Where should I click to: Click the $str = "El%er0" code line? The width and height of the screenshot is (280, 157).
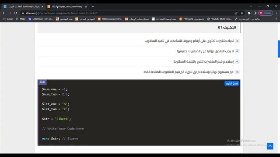(56, 119)
